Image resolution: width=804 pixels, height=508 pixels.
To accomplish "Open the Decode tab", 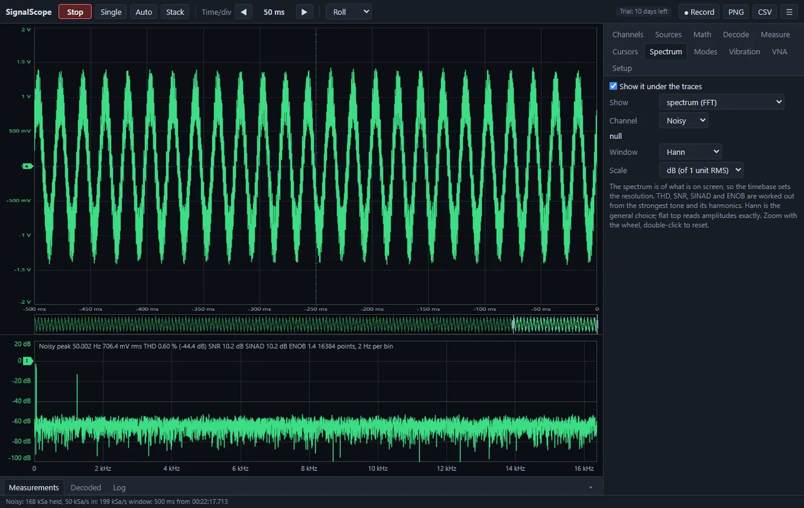I will (x=736, y=35).
